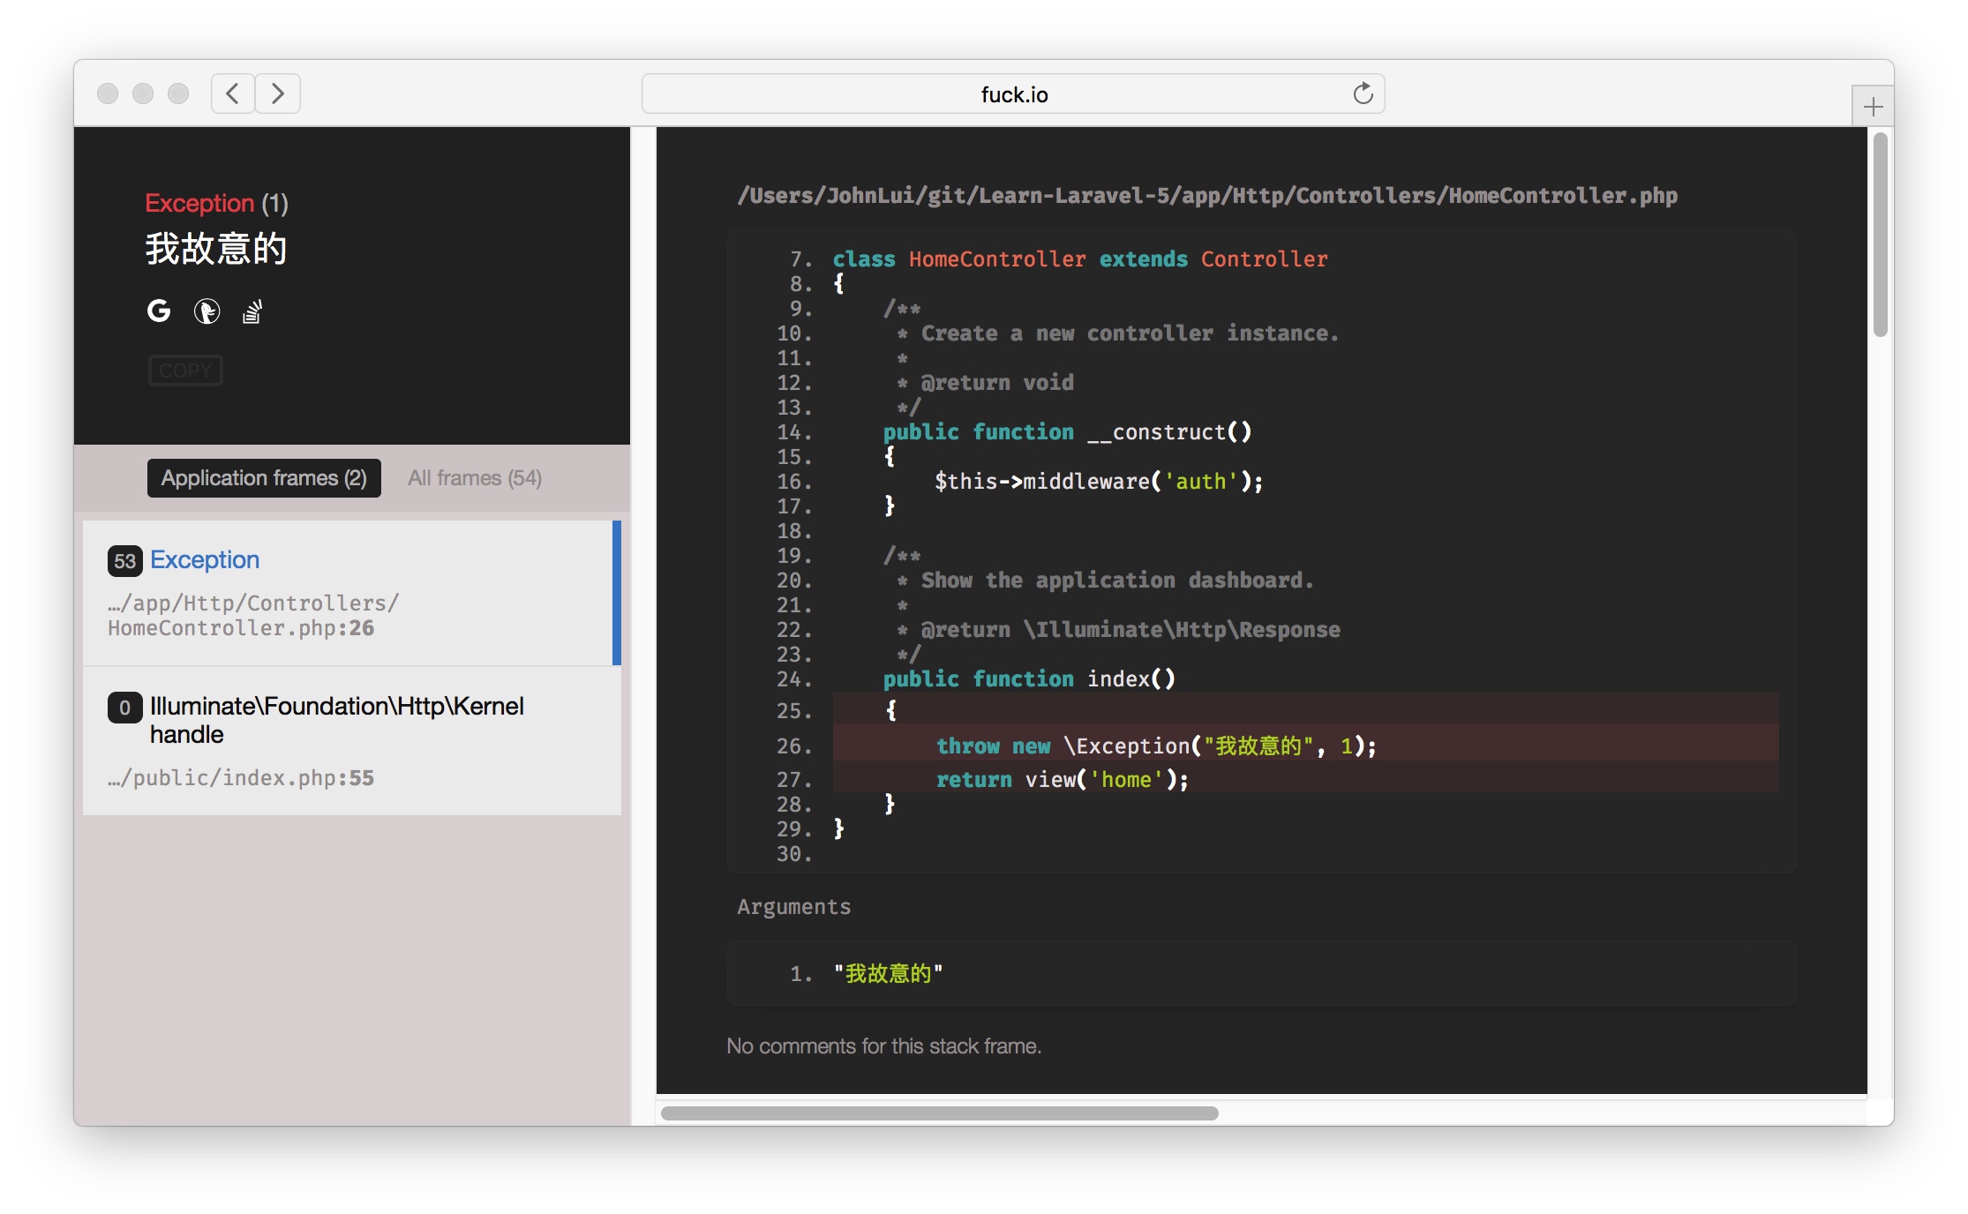The width and height of the screenshot is (1968, 1214).
Task: Click argument 1 value in Arguments
Action: coord(888,974)
